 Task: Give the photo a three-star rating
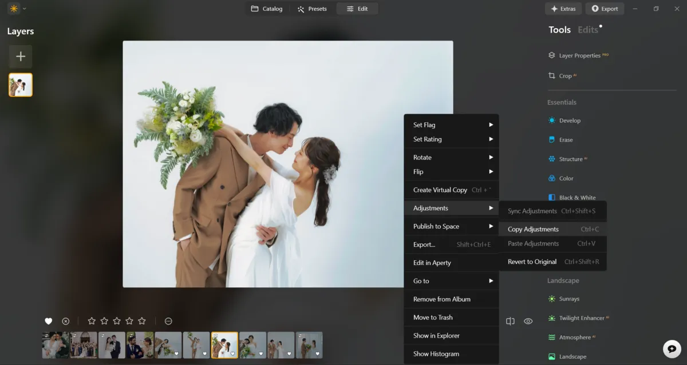[116, 321]
